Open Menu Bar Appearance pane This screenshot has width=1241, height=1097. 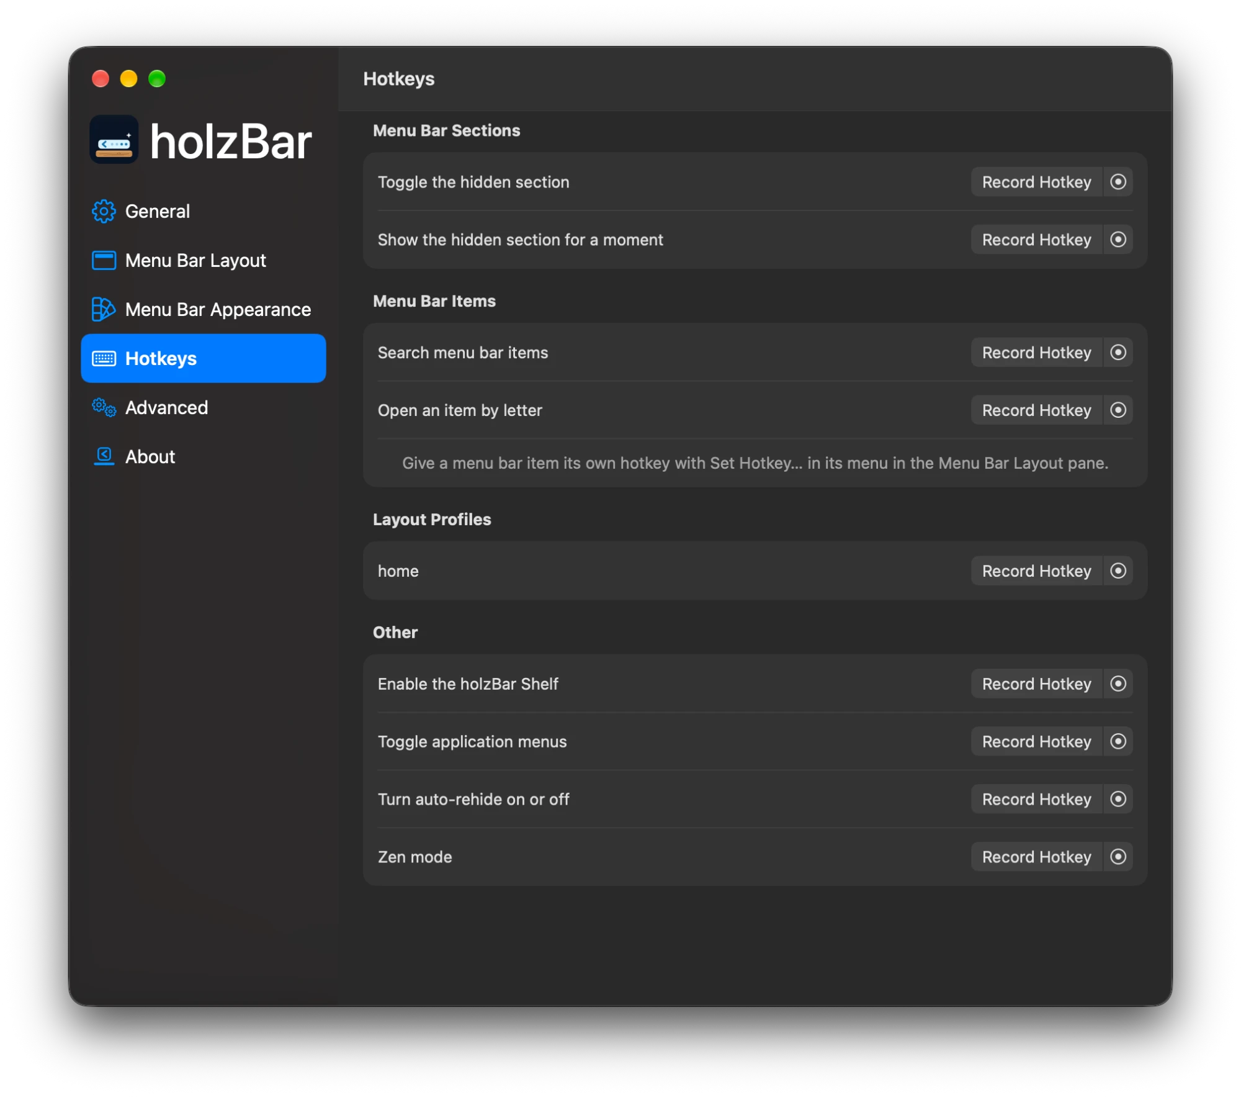pyautogui.click(x=204, y=309)
